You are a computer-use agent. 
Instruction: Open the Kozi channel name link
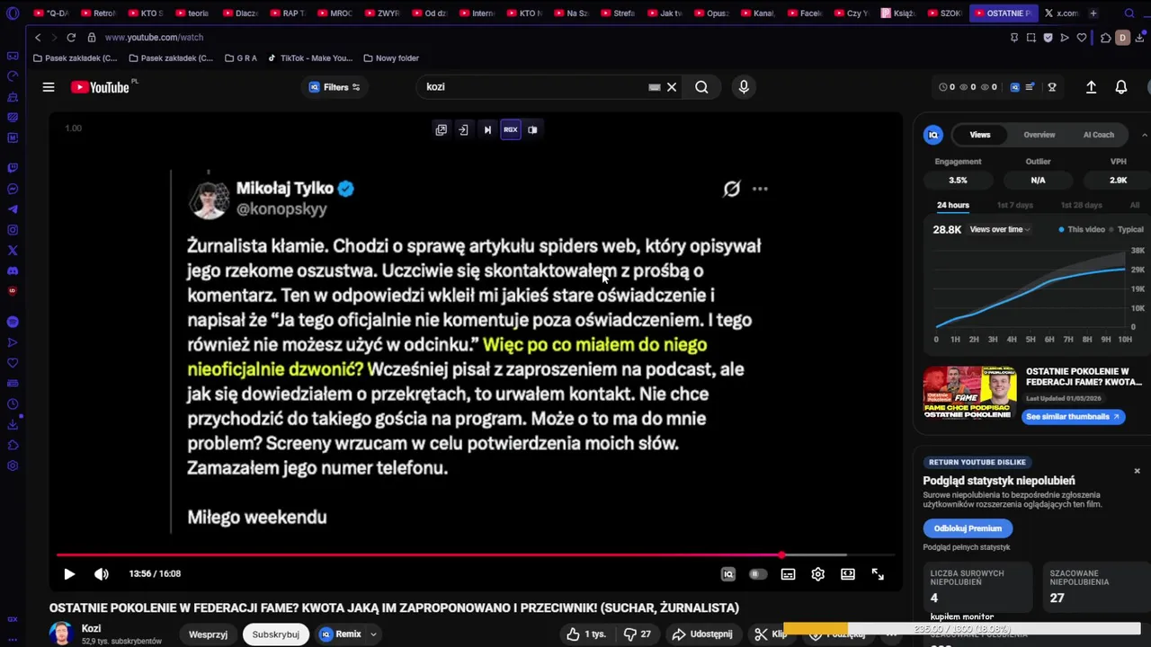pyautogui.click(x=91, y=629)
